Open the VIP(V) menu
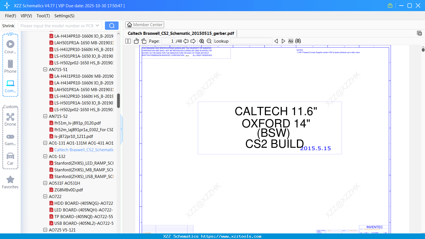The image size is (425, 239). point(26,16)
